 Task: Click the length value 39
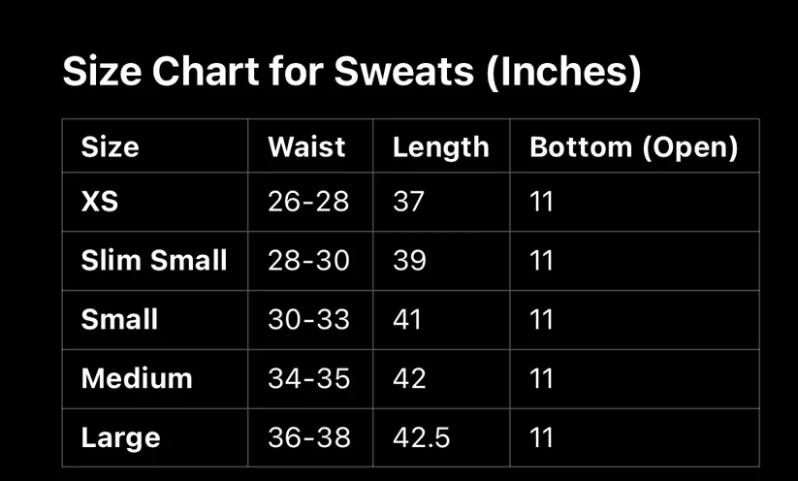point(409,260)
